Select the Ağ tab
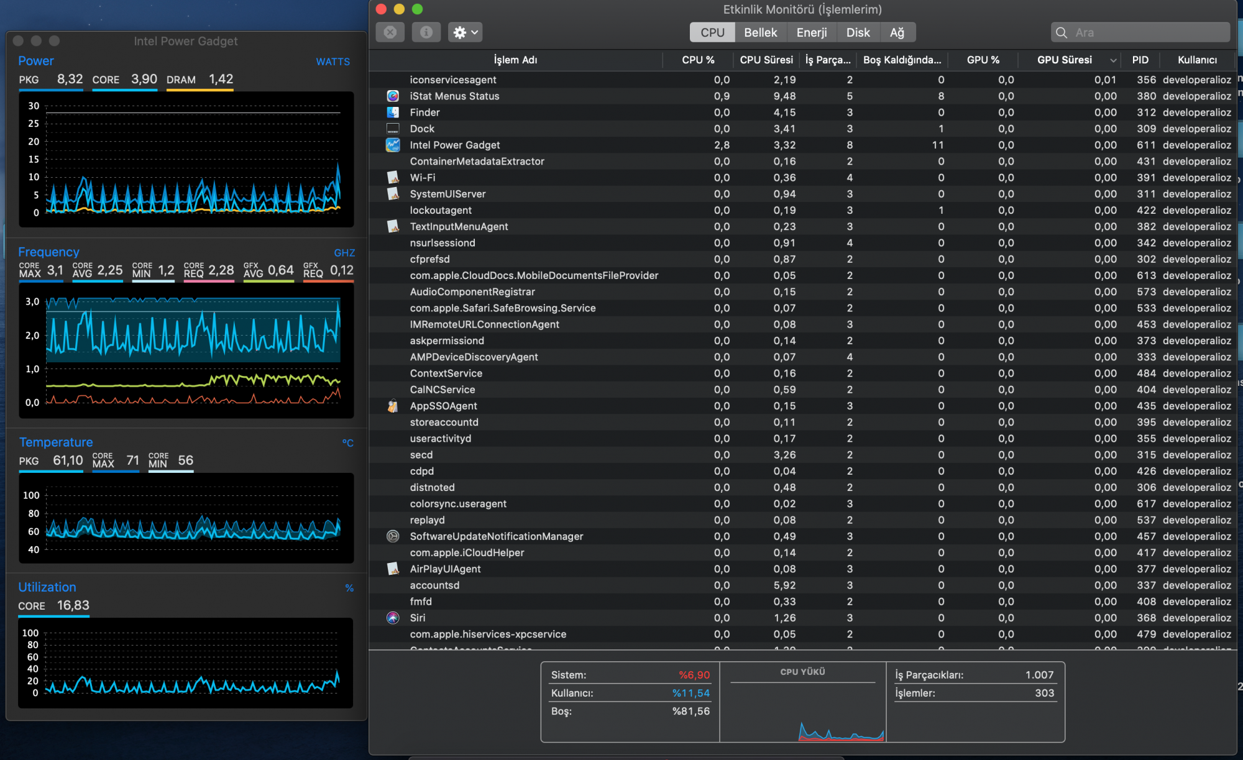 (x=896, y=32)
